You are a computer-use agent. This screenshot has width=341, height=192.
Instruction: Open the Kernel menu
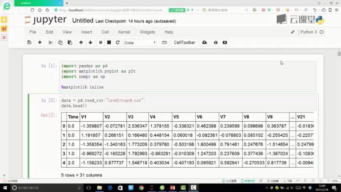[124, 32]
